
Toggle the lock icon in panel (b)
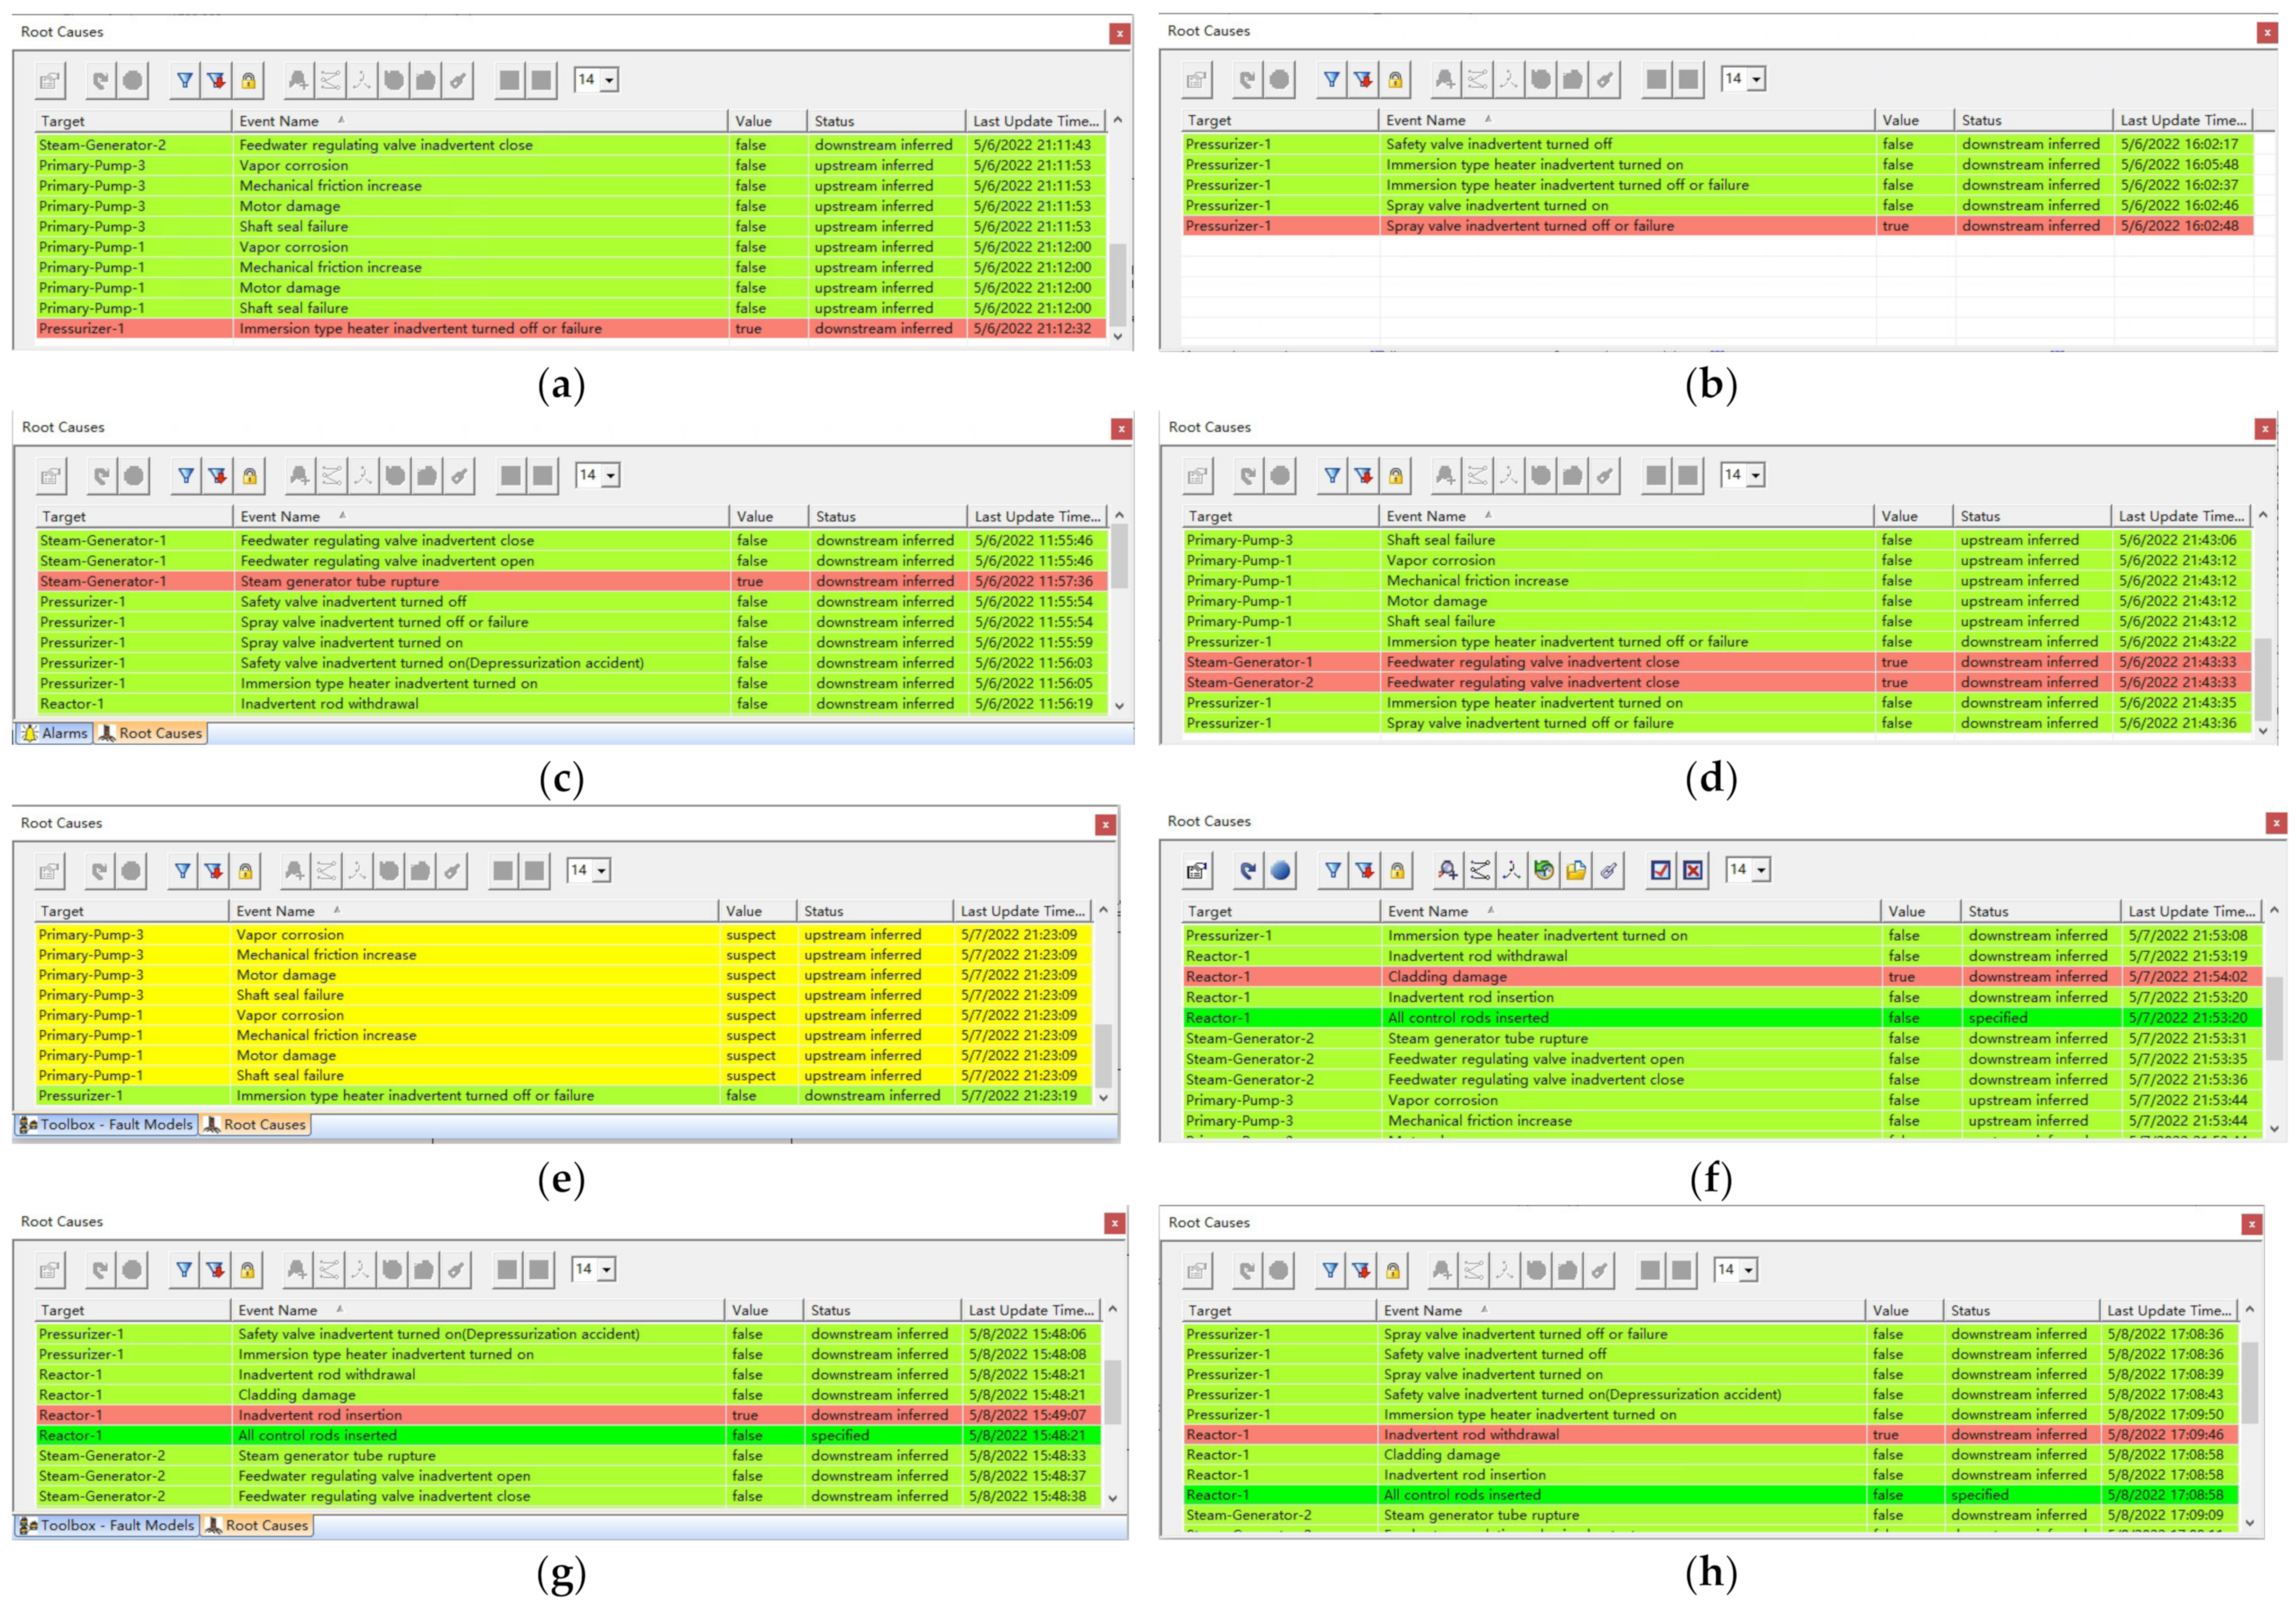pyautogui.click(x=1395, y=79)
